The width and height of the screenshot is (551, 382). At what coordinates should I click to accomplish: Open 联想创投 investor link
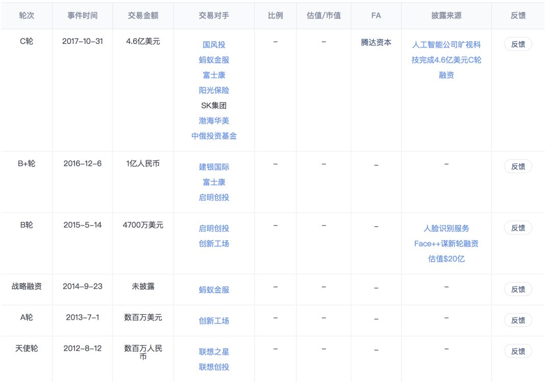click(x=214, y=367)
